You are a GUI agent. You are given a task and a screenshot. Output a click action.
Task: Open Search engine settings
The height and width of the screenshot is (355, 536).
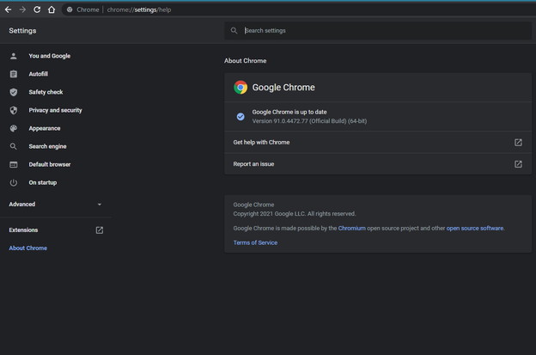click(47, 146)
